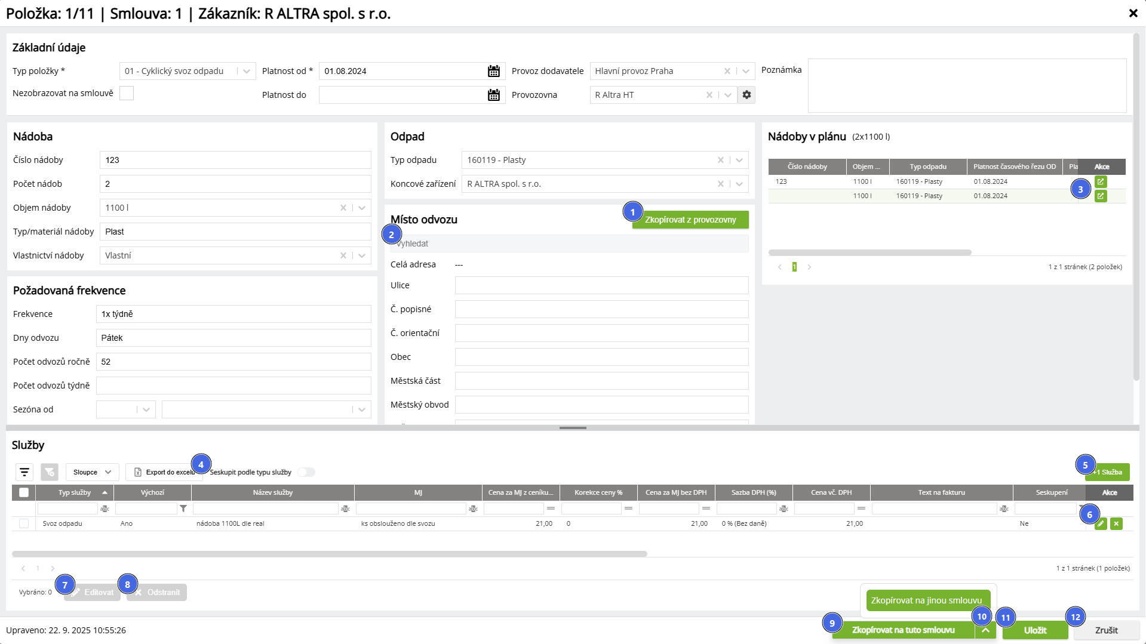Click Typ služby filter mode icon

105,509
